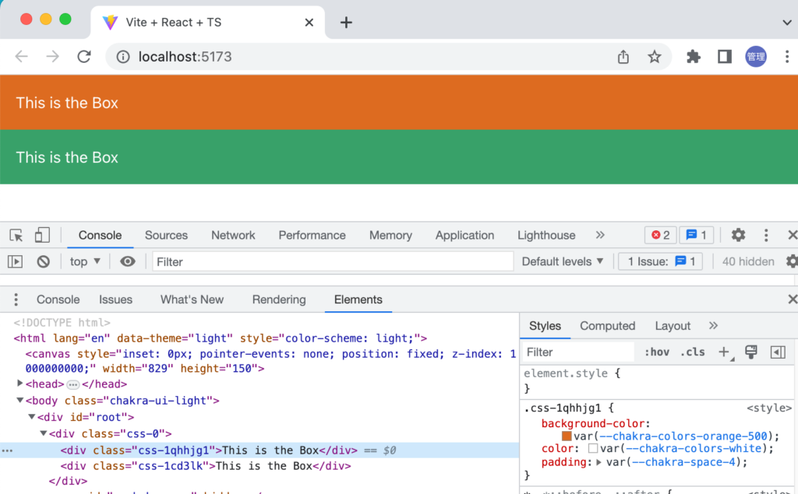Toggle the .cls class editor
This screenshot has width=798, height=494.
[692, 352]
